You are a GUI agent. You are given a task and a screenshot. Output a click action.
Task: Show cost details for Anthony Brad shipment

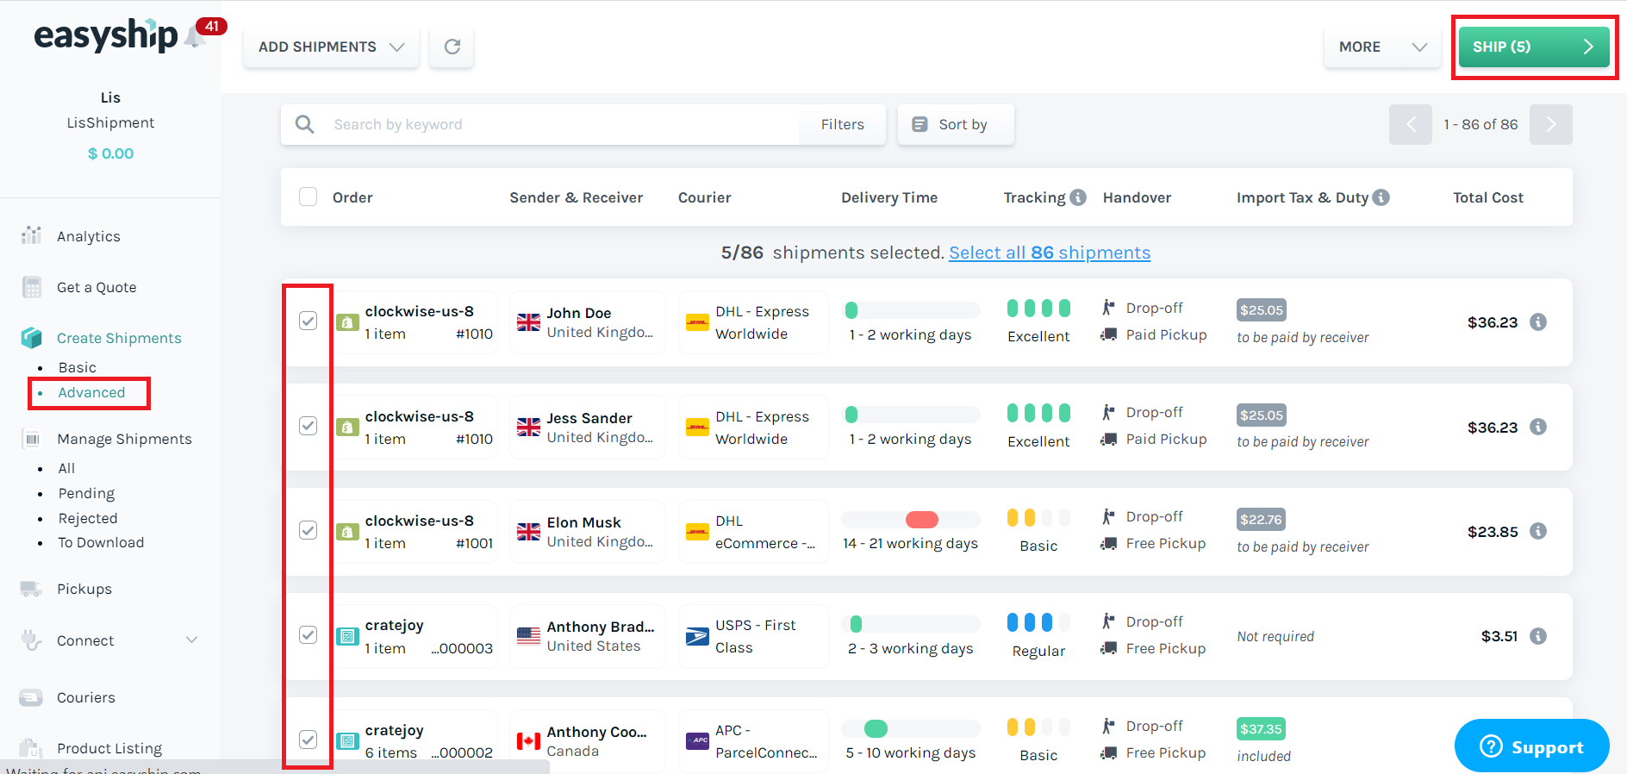pos(1538,636)
